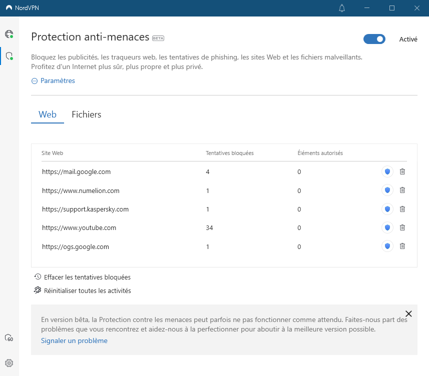The width and height of the screenshot is (429, 376).
Task: Open the settings gear in sidebar
Action: pyautogui.click(x=9, y=363)
